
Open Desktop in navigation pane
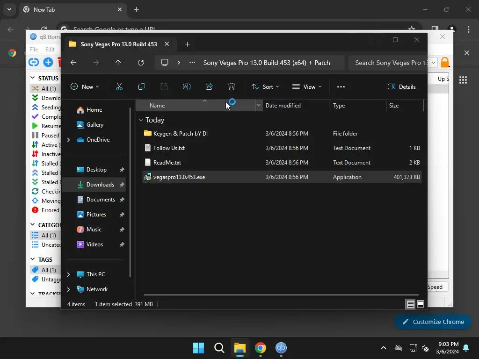tap(96, 170)
